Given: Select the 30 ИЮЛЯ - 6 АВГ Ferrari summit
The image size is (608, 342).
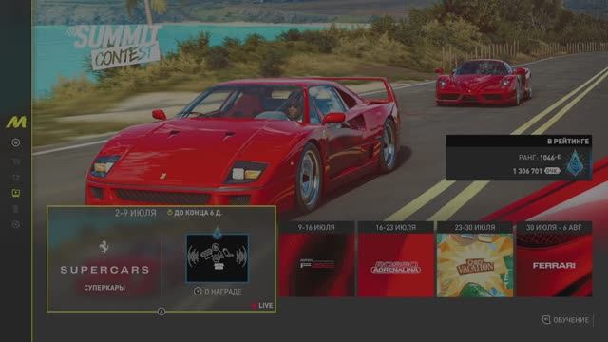Looking at the screenshot, I should pyautogui.click(x=554, y=259).
